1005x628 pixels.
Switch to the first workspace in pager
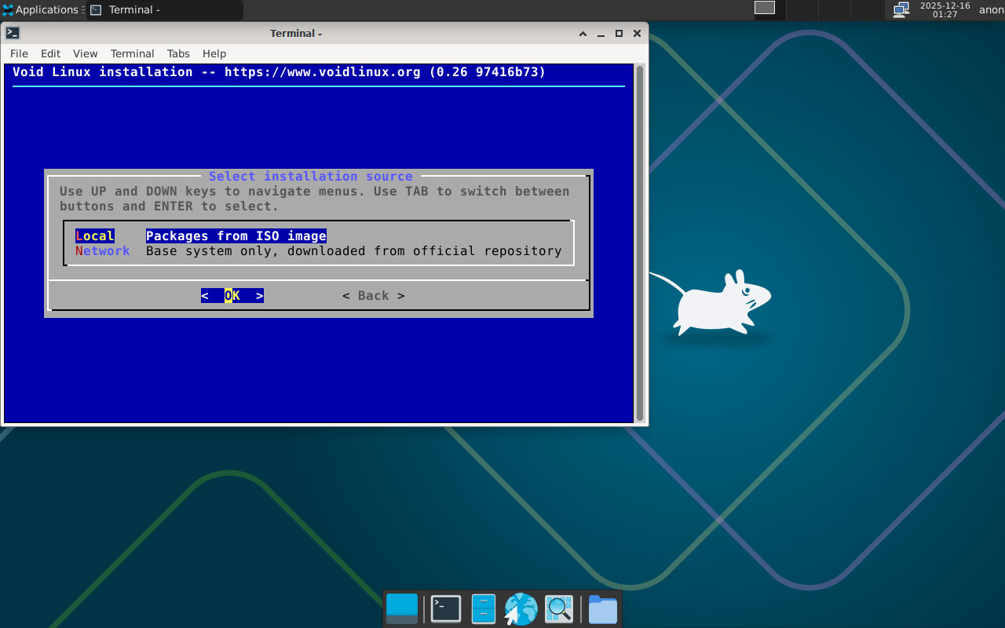pos(764,8)
